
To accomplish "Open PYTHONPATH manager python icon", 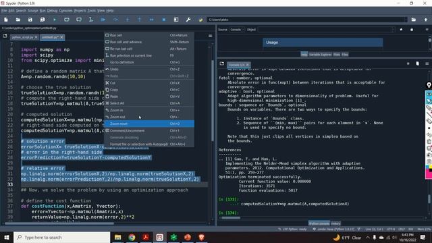I will pos(200,20).
